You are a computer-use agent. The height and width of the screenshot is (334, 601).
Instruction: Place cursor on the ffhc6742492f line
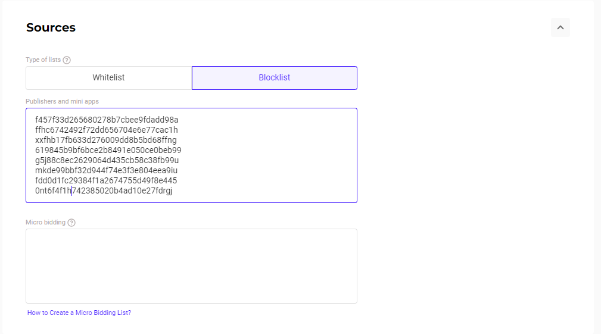(x=107, y=130)
